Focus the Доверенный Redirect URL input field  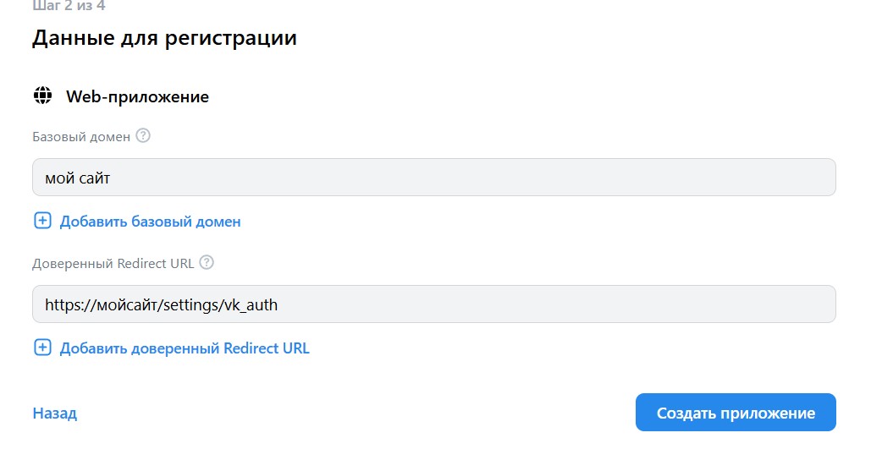tap(434, 304)
